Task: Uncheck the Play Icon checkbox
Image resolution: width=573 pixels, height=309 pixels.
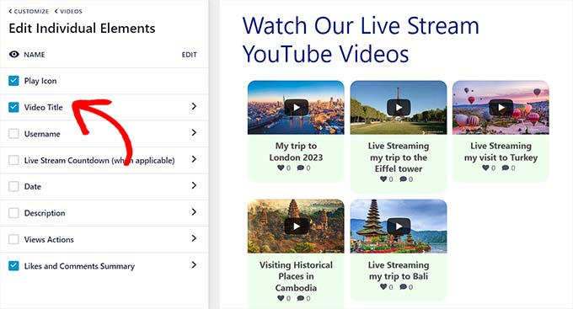Action: 13,81
